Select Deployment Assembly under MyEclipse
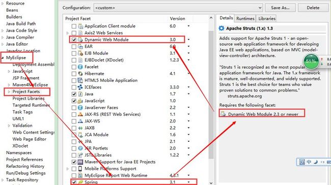This screenshot has height=185, width=331. click(x=33, y=65)
